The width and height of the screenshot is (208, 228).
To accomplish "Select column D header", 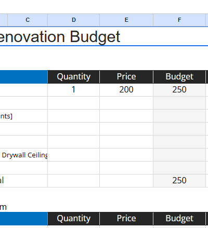I will point(74,20).
